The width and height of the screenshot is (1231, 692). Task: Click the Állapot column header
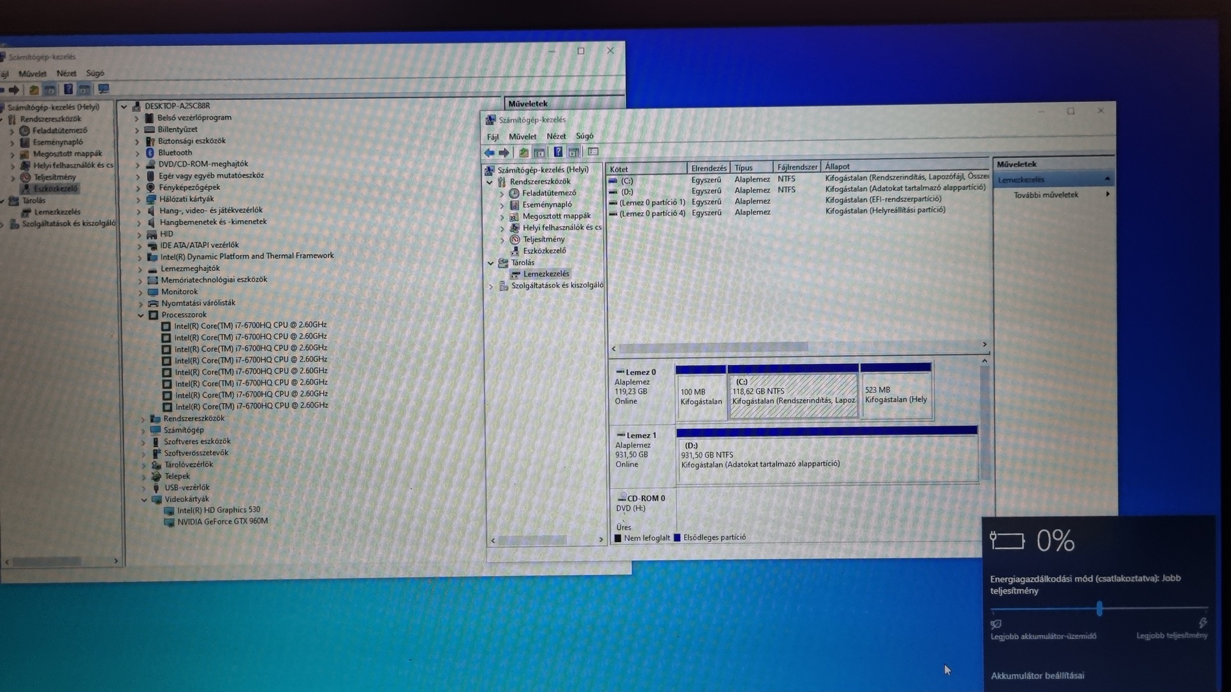tap(836, 166)
